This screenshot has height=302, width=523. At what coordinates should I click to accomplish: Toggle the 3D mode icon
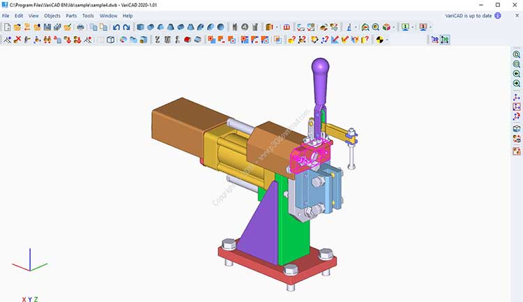(x=445, y=40)
